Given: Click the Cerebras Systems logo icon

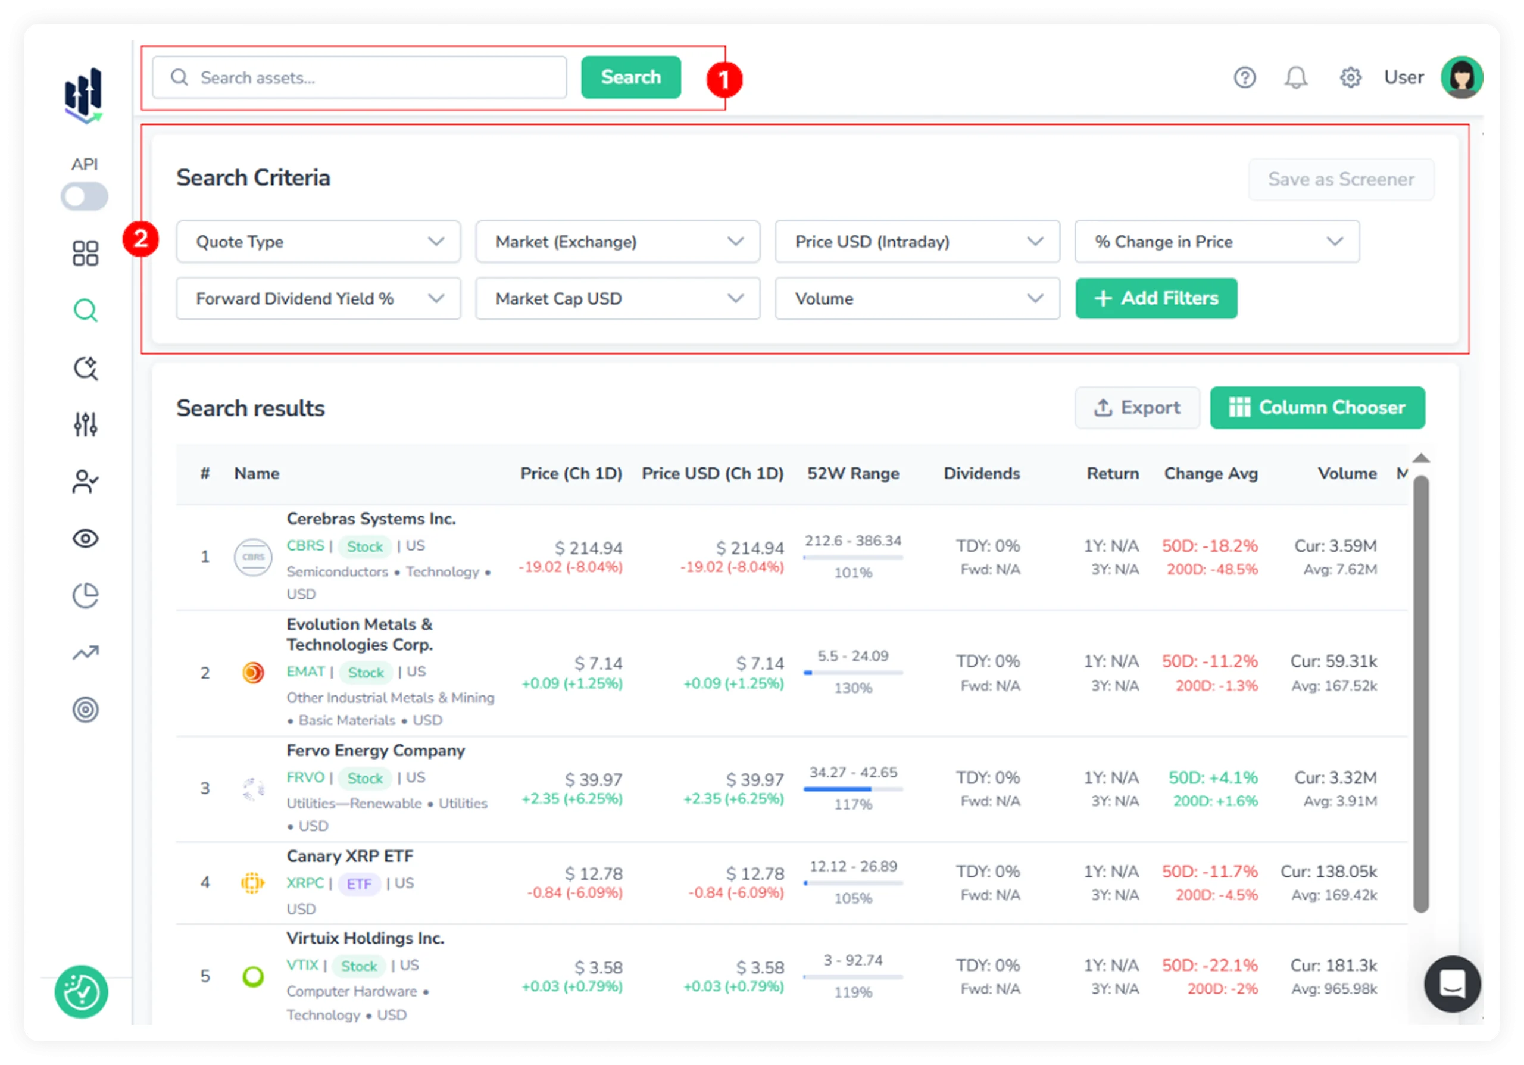Looking at the screenshot, I should click(x=253, y=557).
